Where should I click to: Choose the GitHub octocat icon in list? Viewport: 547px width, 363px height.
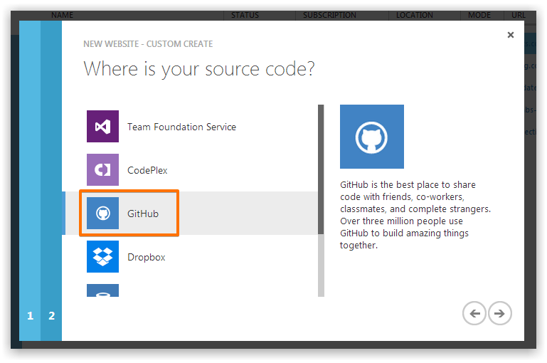pyautogui.click(x=102, y=213)
